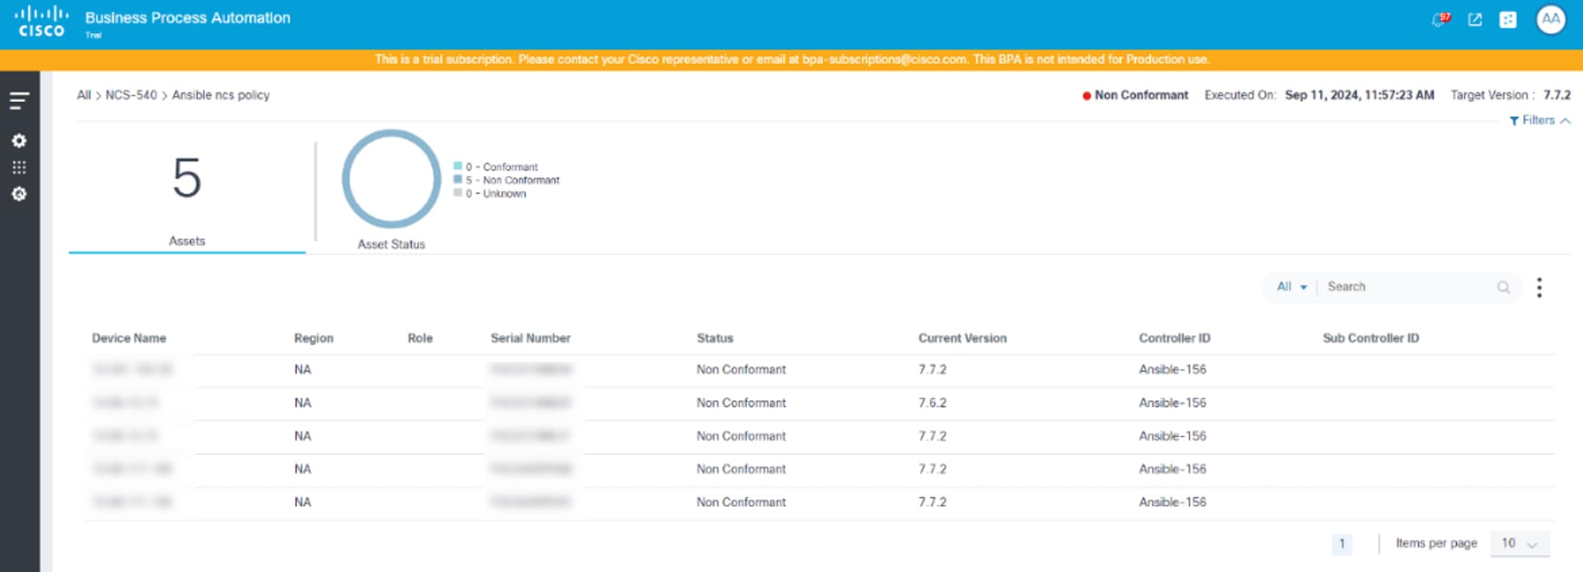Open the AA user profile avatar
The height and width of the screenshot is (572, 1583).
pos(1551,20)
